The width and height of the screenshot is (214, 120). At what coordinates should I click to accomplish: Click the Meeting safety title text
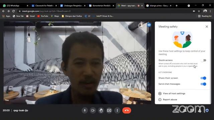[168, 27]
